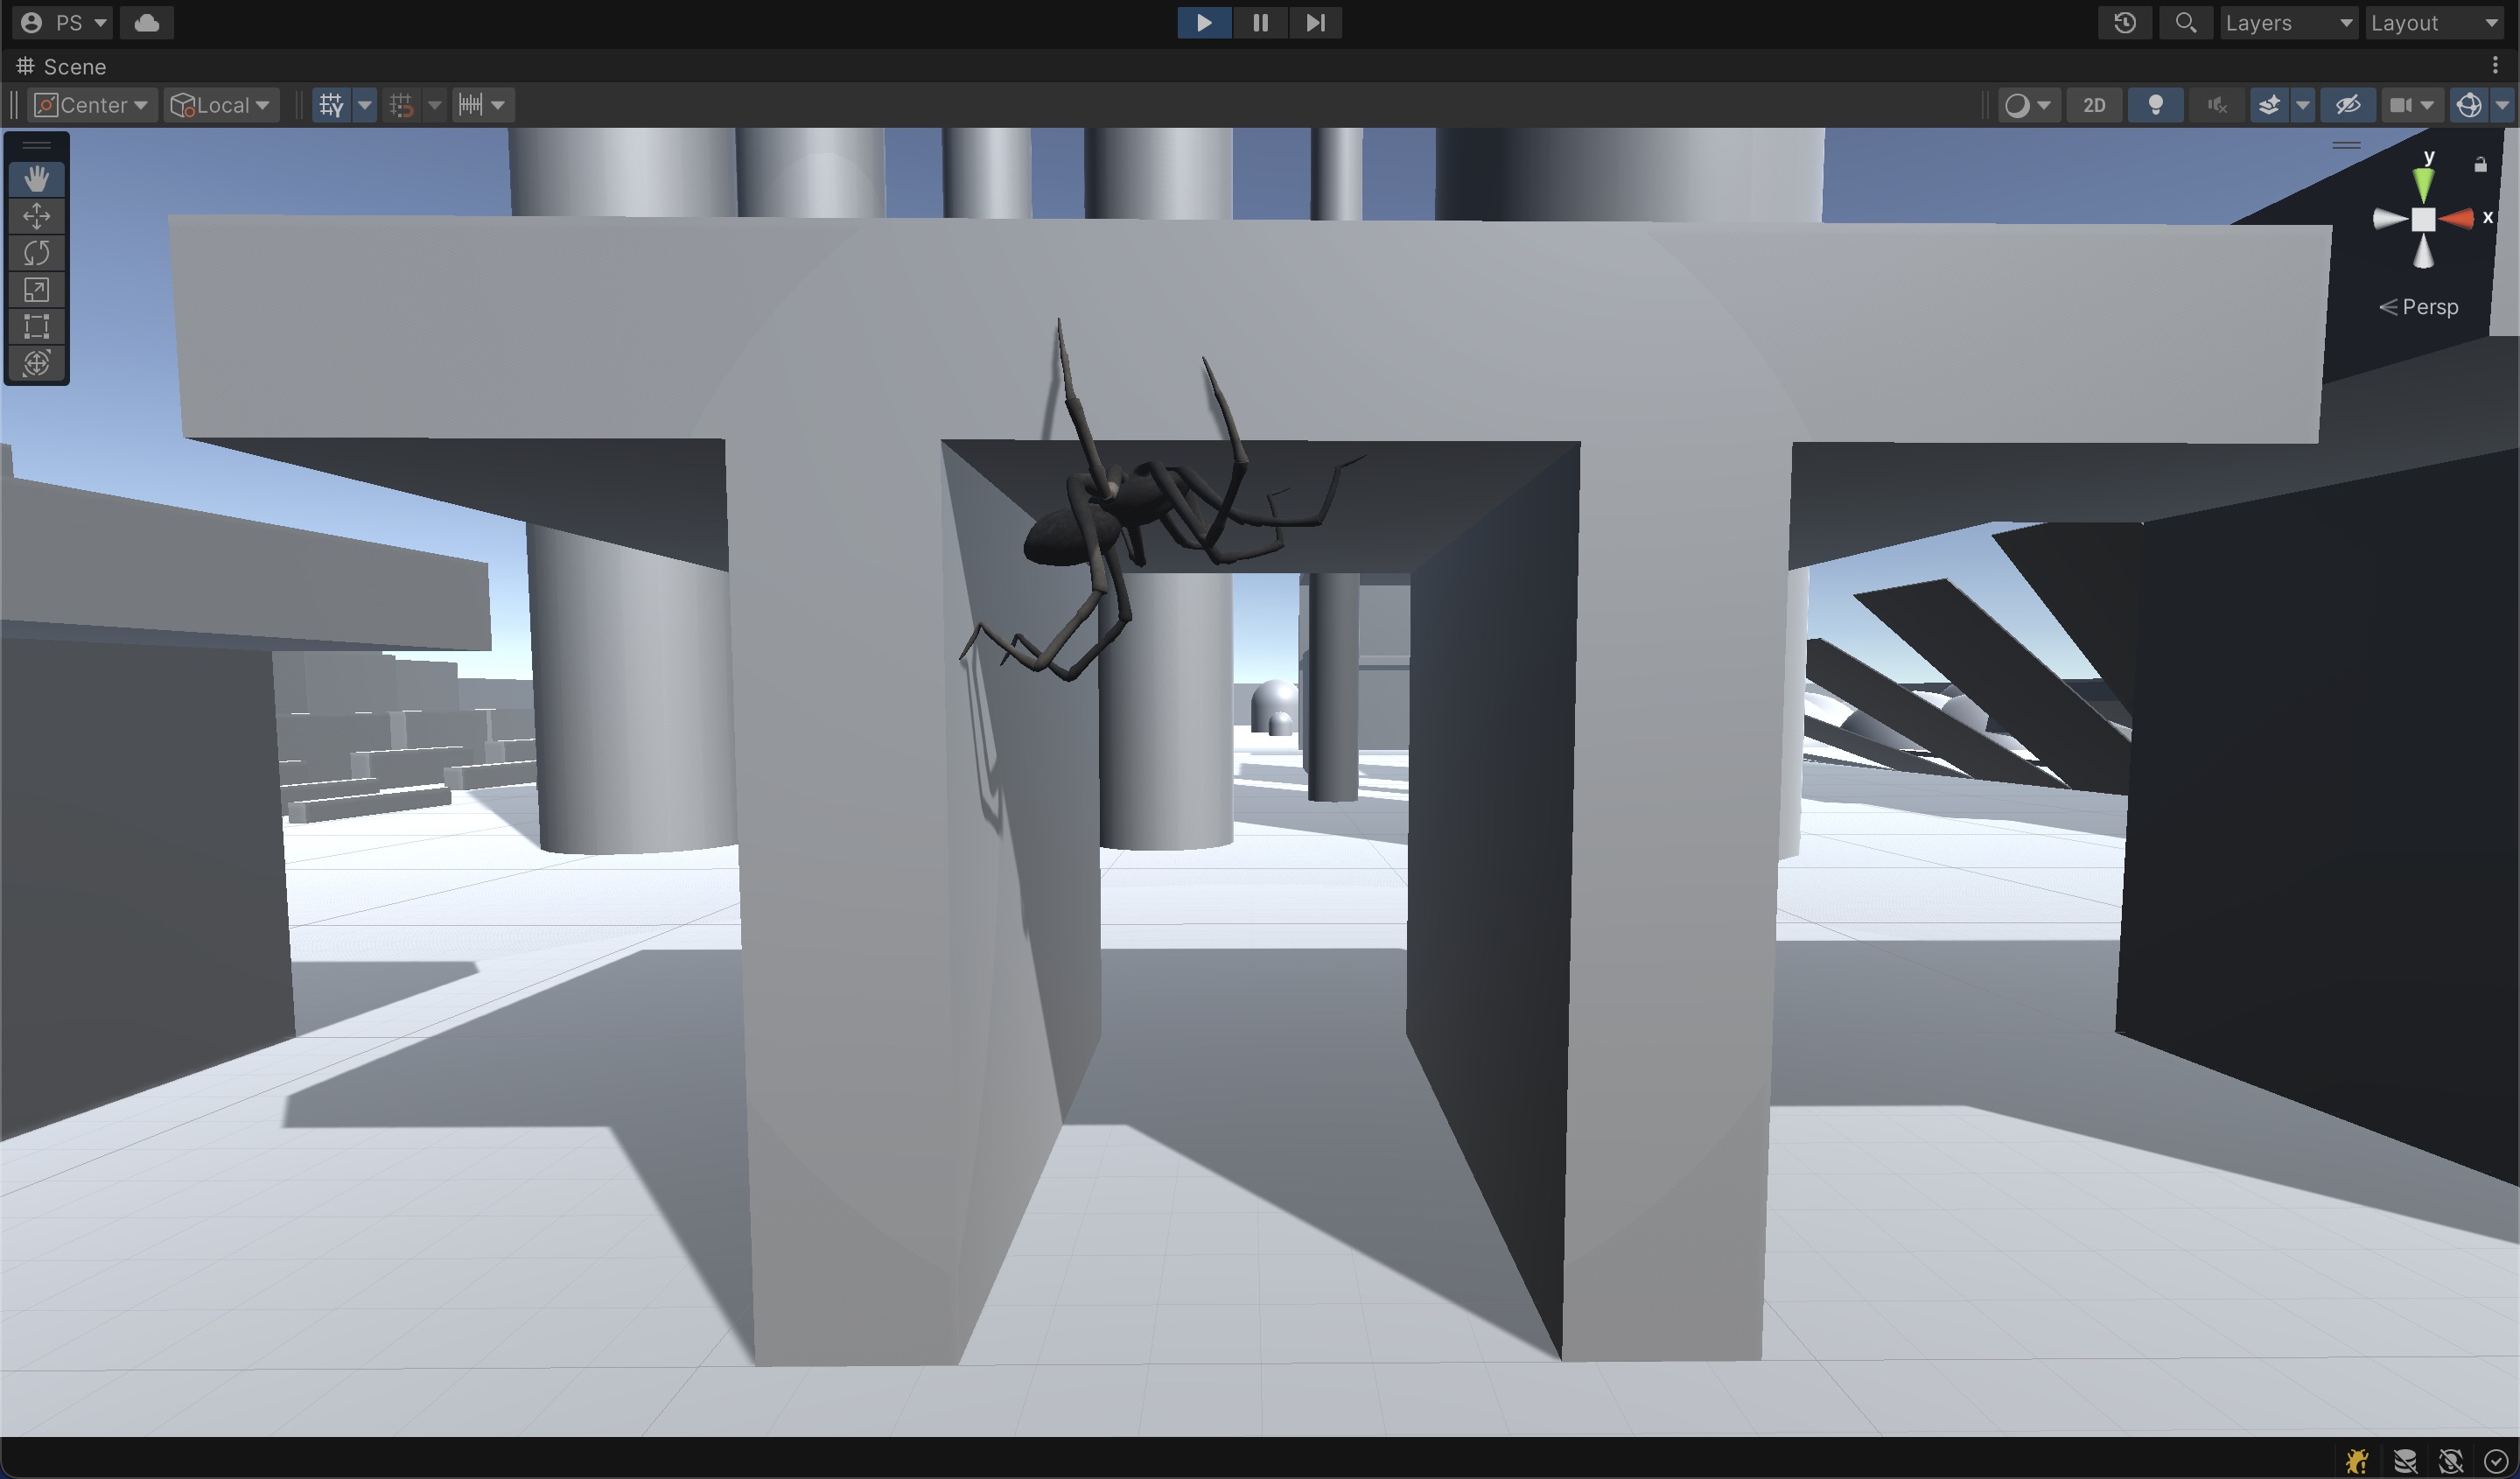Viewport: 2520px width, 1479px height.
Task: Click the debug mode bug icon
Action: 2357,1461
